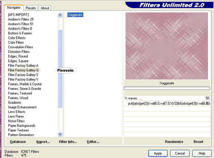The image size is (214, 158).
Task: Select Gradients category
Action: (15, 102)
